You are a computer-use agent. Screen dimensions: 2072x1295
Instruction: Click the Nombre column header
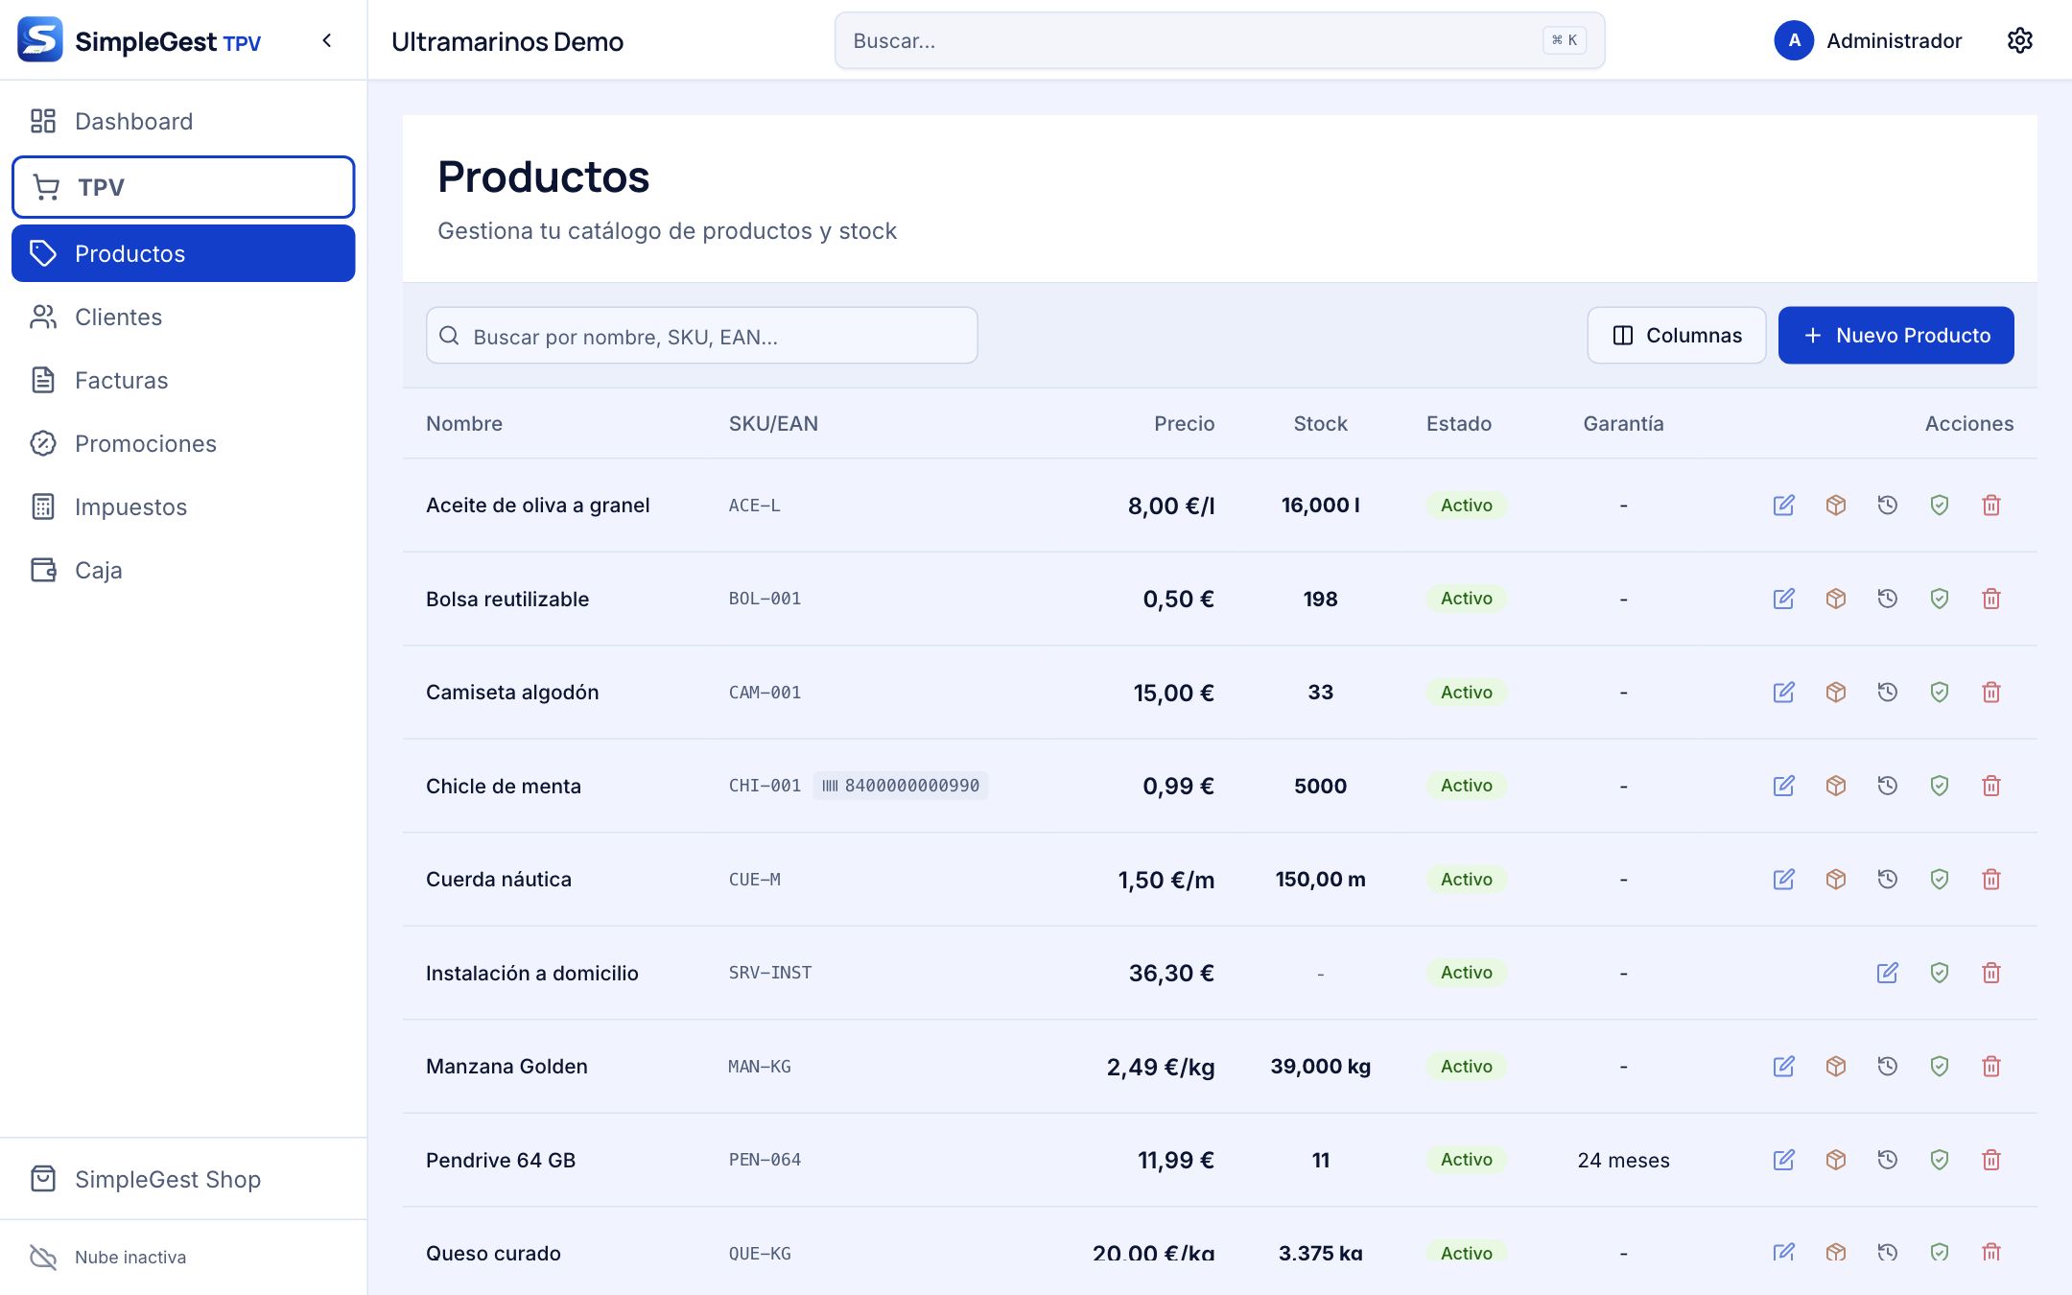(464, 424)
